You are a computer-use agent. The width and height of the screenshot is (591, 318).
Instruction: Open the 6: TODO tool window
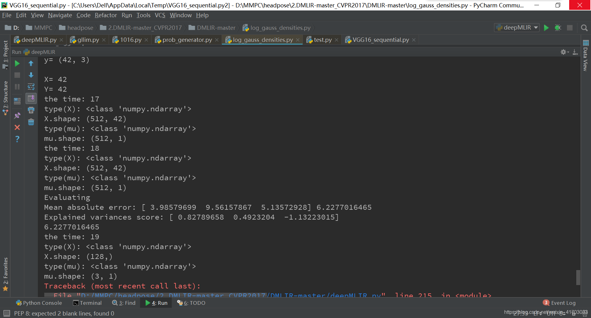pyautogui.click(x=191, y=303)
